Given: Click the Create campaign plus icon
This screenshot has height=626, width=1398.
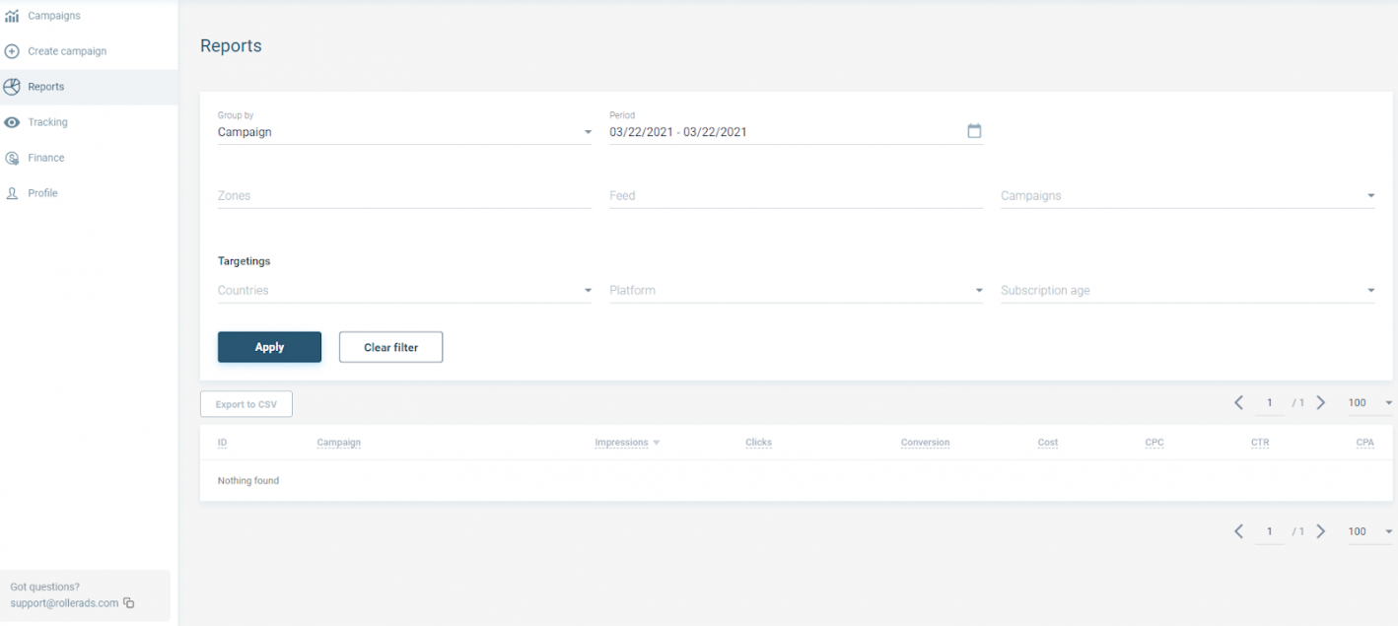Looking at the screenshot, I should [12, 51].
